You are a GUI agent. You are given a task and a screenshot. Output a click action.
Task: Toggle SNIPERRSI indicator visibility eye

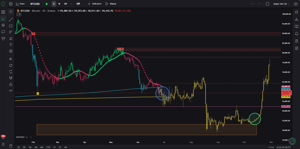(27, 137)
